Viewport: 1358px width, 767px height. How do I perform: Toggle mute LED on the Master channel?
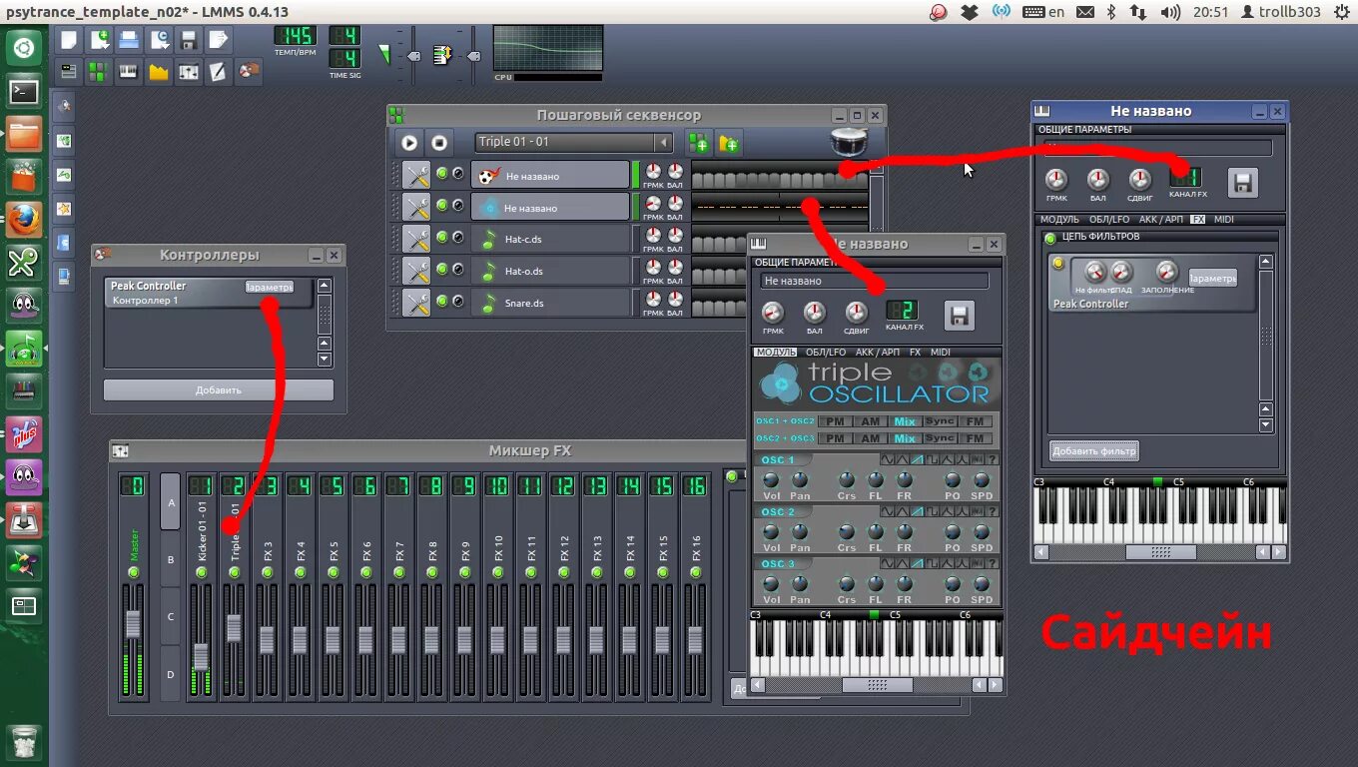[134, 572]
